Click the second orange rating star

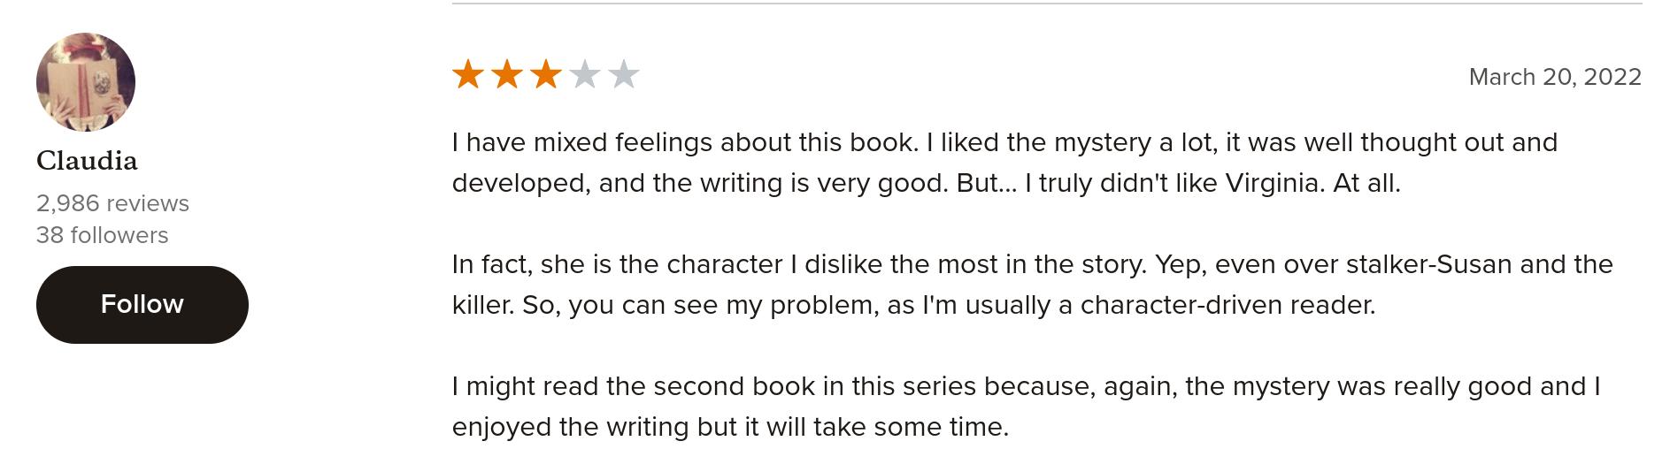pyautogui.click(x=506, y=75)
